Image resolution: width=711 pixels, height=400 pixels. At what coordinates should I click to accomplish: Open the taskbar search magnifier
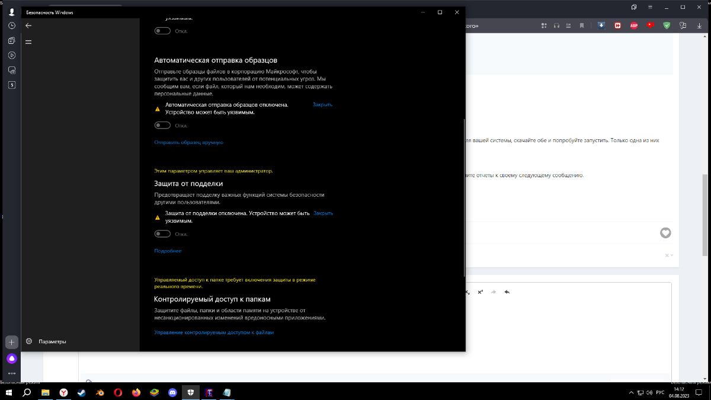click(27, 392)
